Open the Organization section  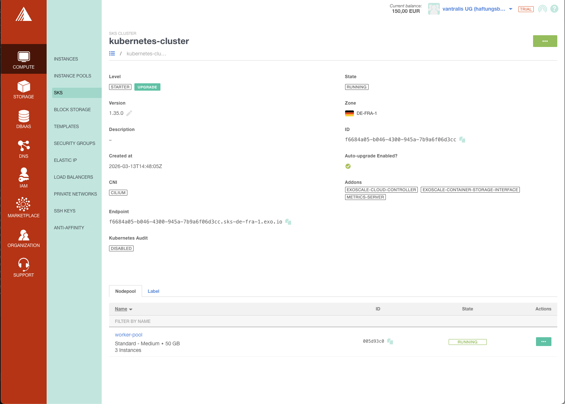point(23,237)
